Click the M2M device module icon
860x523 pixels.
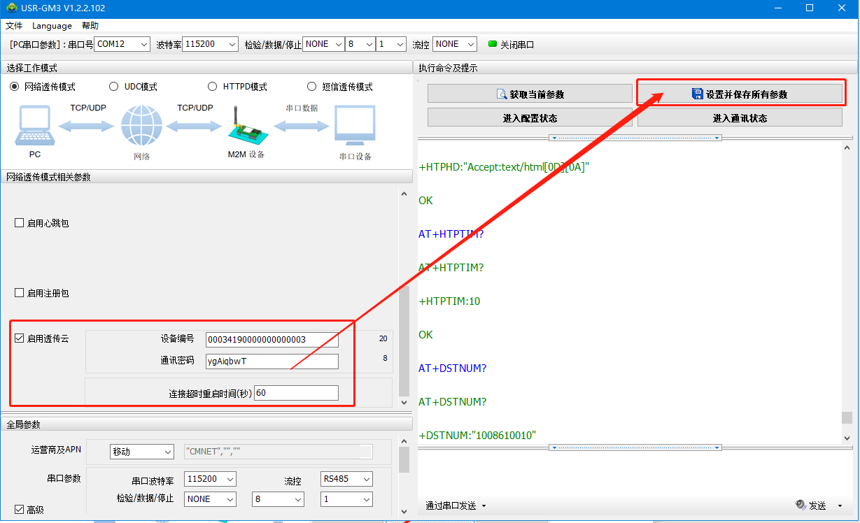(246, 124)
